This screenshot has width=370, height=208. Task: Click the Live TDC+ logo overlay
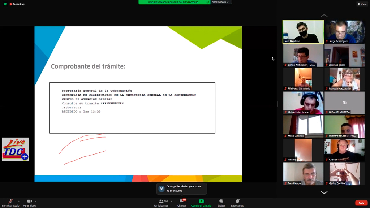pyautogui.click(x=15, y=149)
